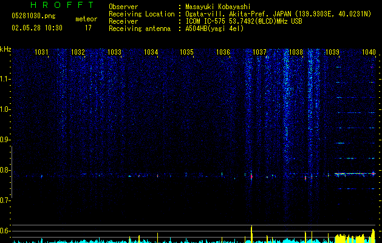Click the 0.6 frequency axis label
382x243 pixels.
[5, 231]
